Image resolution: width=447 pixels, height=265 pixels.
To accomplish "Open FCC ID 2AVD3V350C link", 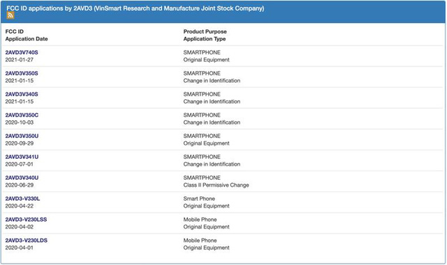I will (22, 115).
